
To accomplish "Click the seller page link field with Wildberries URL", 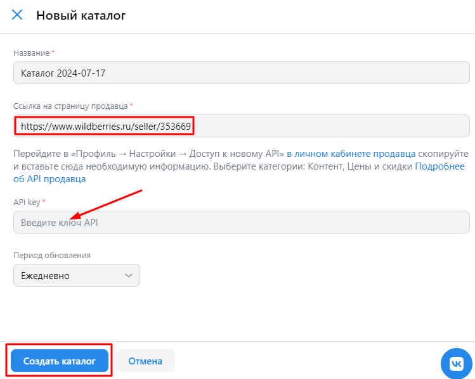I will (x=241, y=127).
